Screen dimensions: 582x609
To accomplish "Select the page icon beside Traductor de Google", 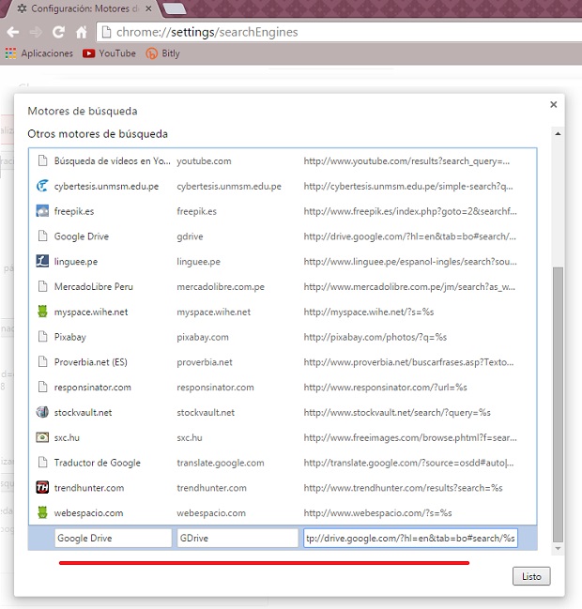I will tap(42, 463).
